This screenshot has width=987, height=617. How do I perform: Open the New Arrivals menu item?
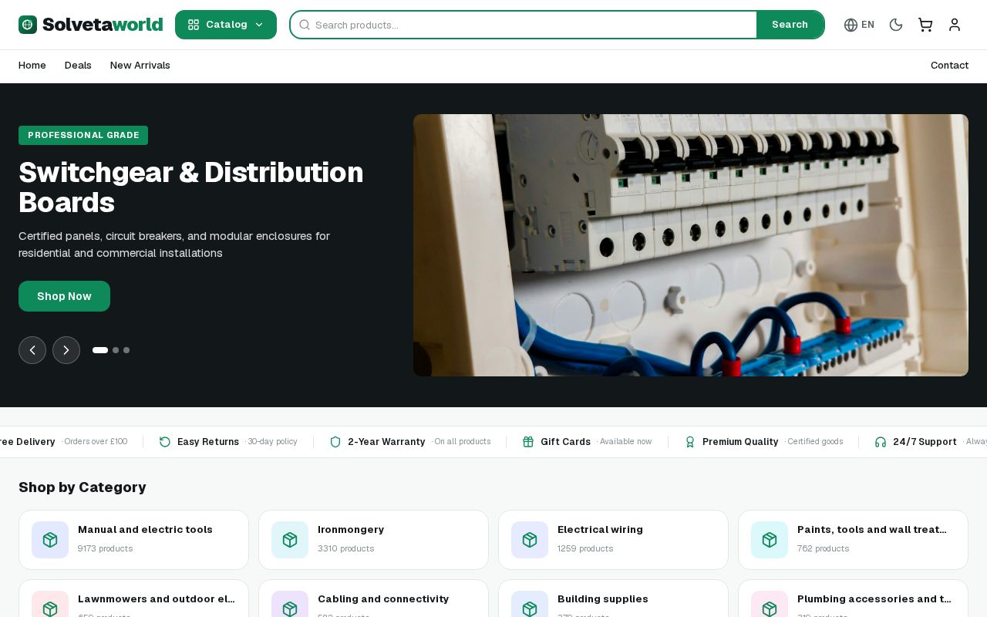coord(140,66)
